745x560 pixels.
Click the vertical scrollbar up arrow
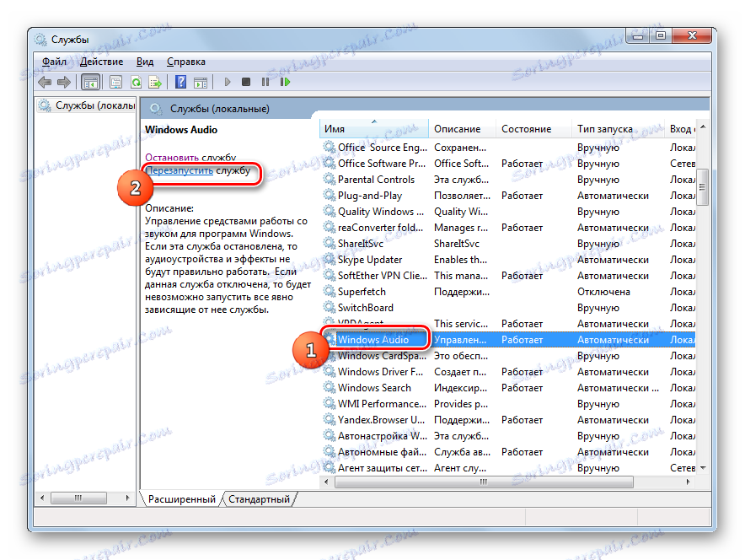(703, 127)
